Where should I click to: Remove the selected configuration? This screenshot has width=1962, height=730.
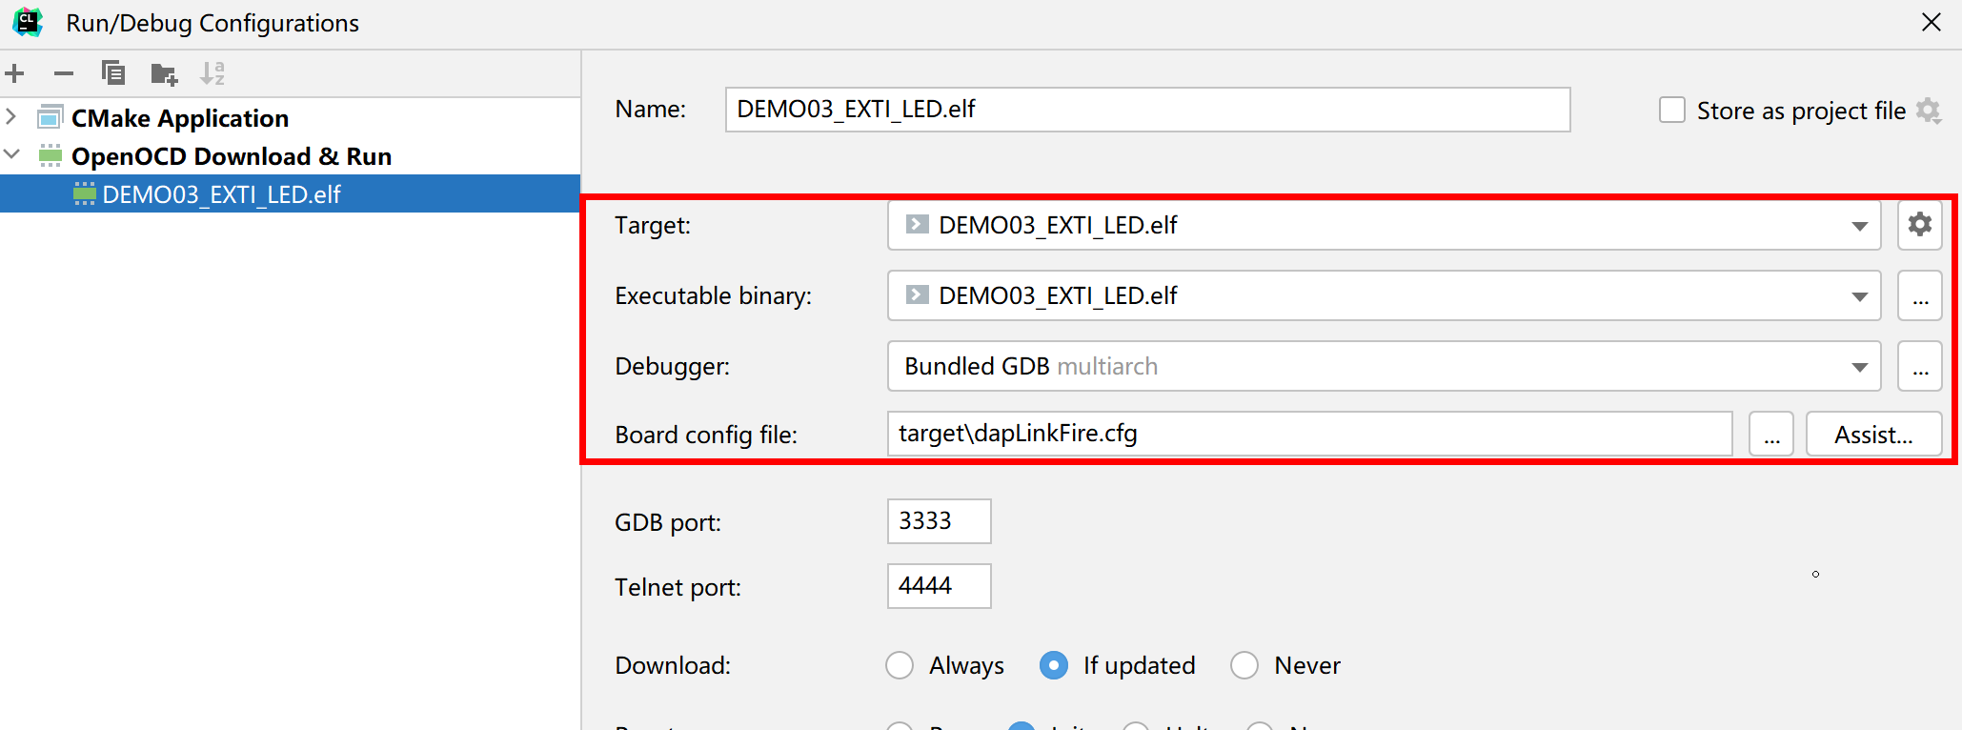pyautogui.click(x=64, y=73)
